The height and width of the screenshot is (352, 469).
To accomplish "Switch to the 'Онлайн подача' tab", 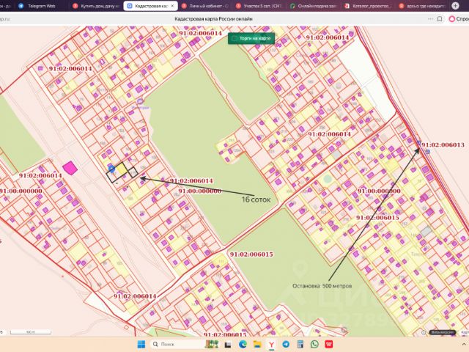I will (313, 6).
